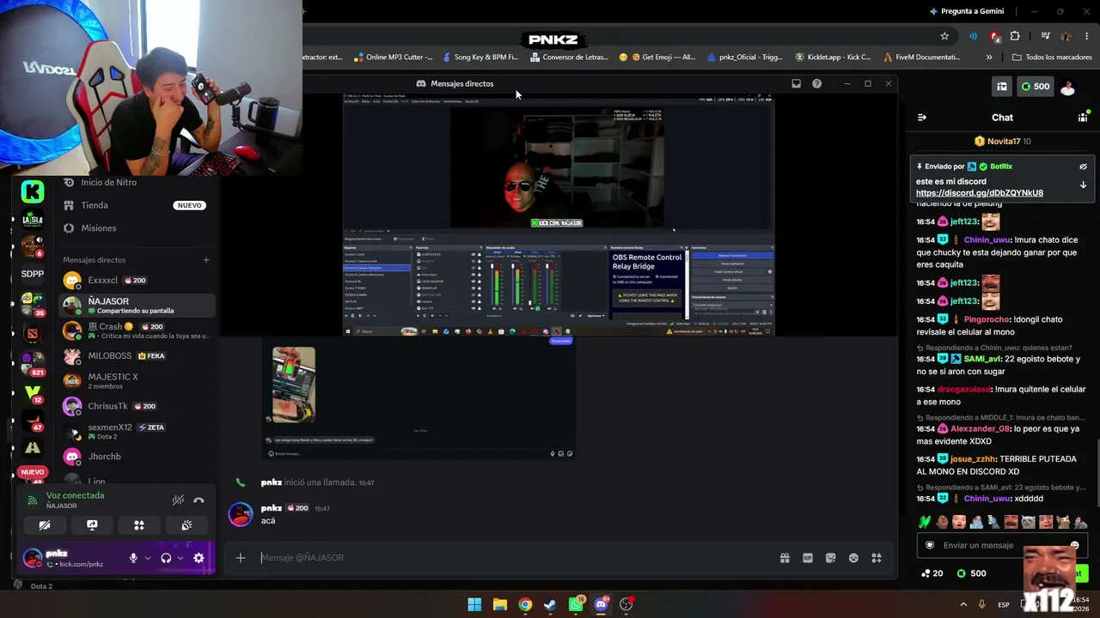The height and width of the screenshot is (618, 1100).
Task: Expand microphone input options arrow
Action: pos(147,558)
